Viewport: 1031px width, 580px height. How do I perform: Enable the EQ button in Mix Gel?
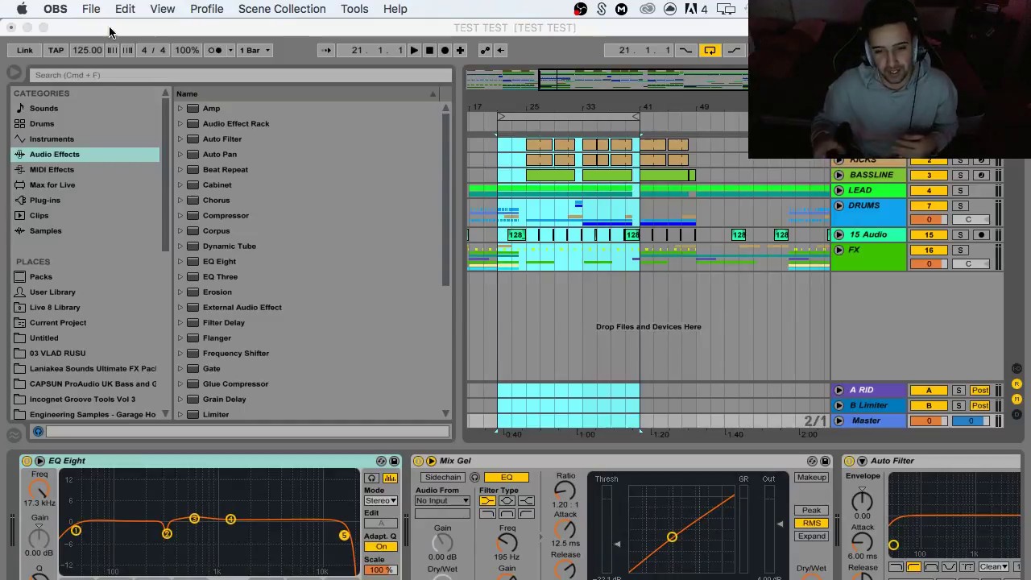tap(507, 478)
